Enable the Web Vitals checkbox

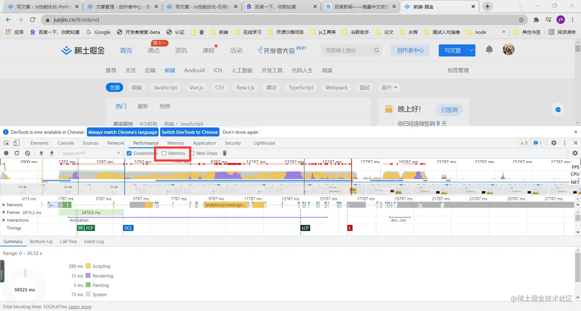pyautogui.click(x=192, y=153)
